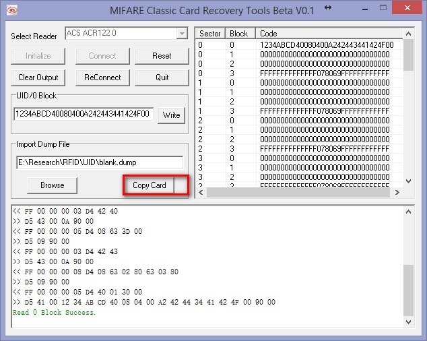The width and height of the screenshot is (427, 341).
Task: Click log line '<< FF 00 00 00 05 D4 40 01 30 00'
Action: [x=77, y=292]
